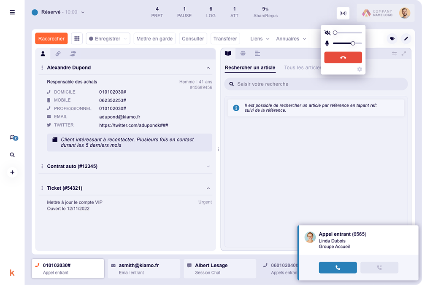Open the hamburger menu
Viewport: 422px width, 285px height.
tap(12, 12)
